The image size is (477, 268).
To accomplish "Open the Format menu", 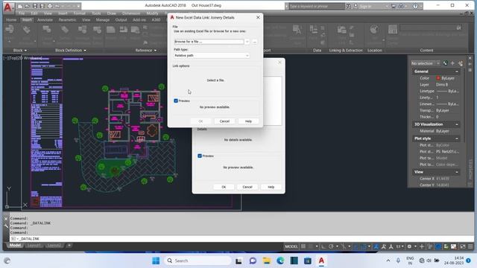I will 79,13.
